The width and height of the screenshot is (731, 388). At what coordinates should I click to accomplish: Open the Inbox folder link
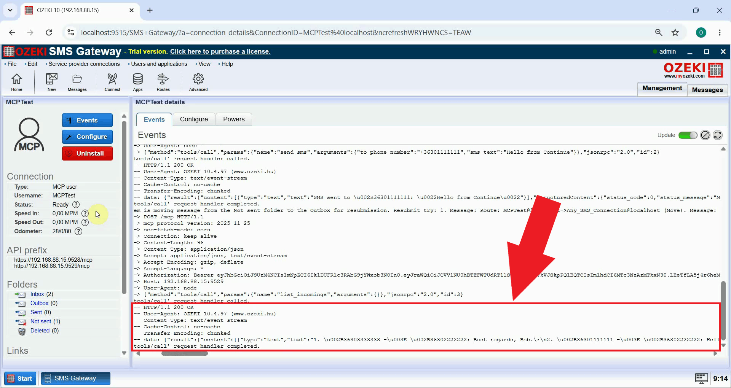coord(37,294)
